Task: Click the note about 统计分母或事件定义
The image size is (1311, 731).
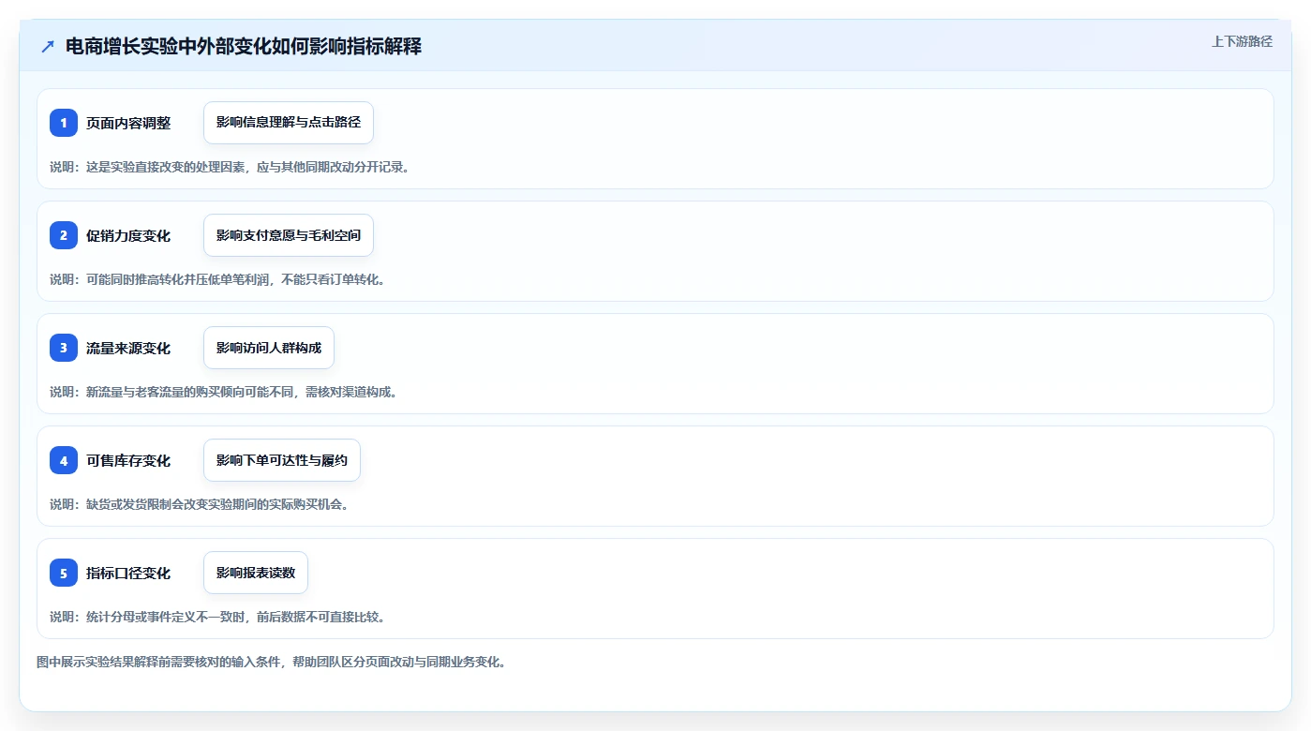Action: [217, 617]
